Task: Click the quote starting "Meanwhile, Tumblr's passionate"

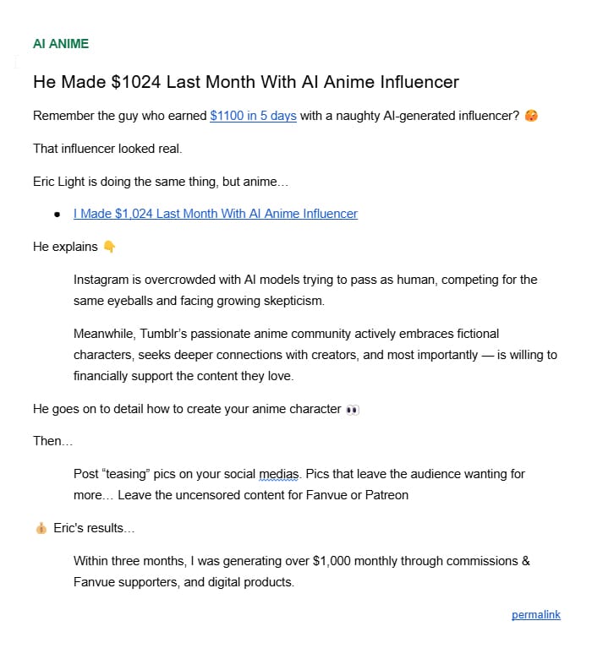Action: pos(315,355)
